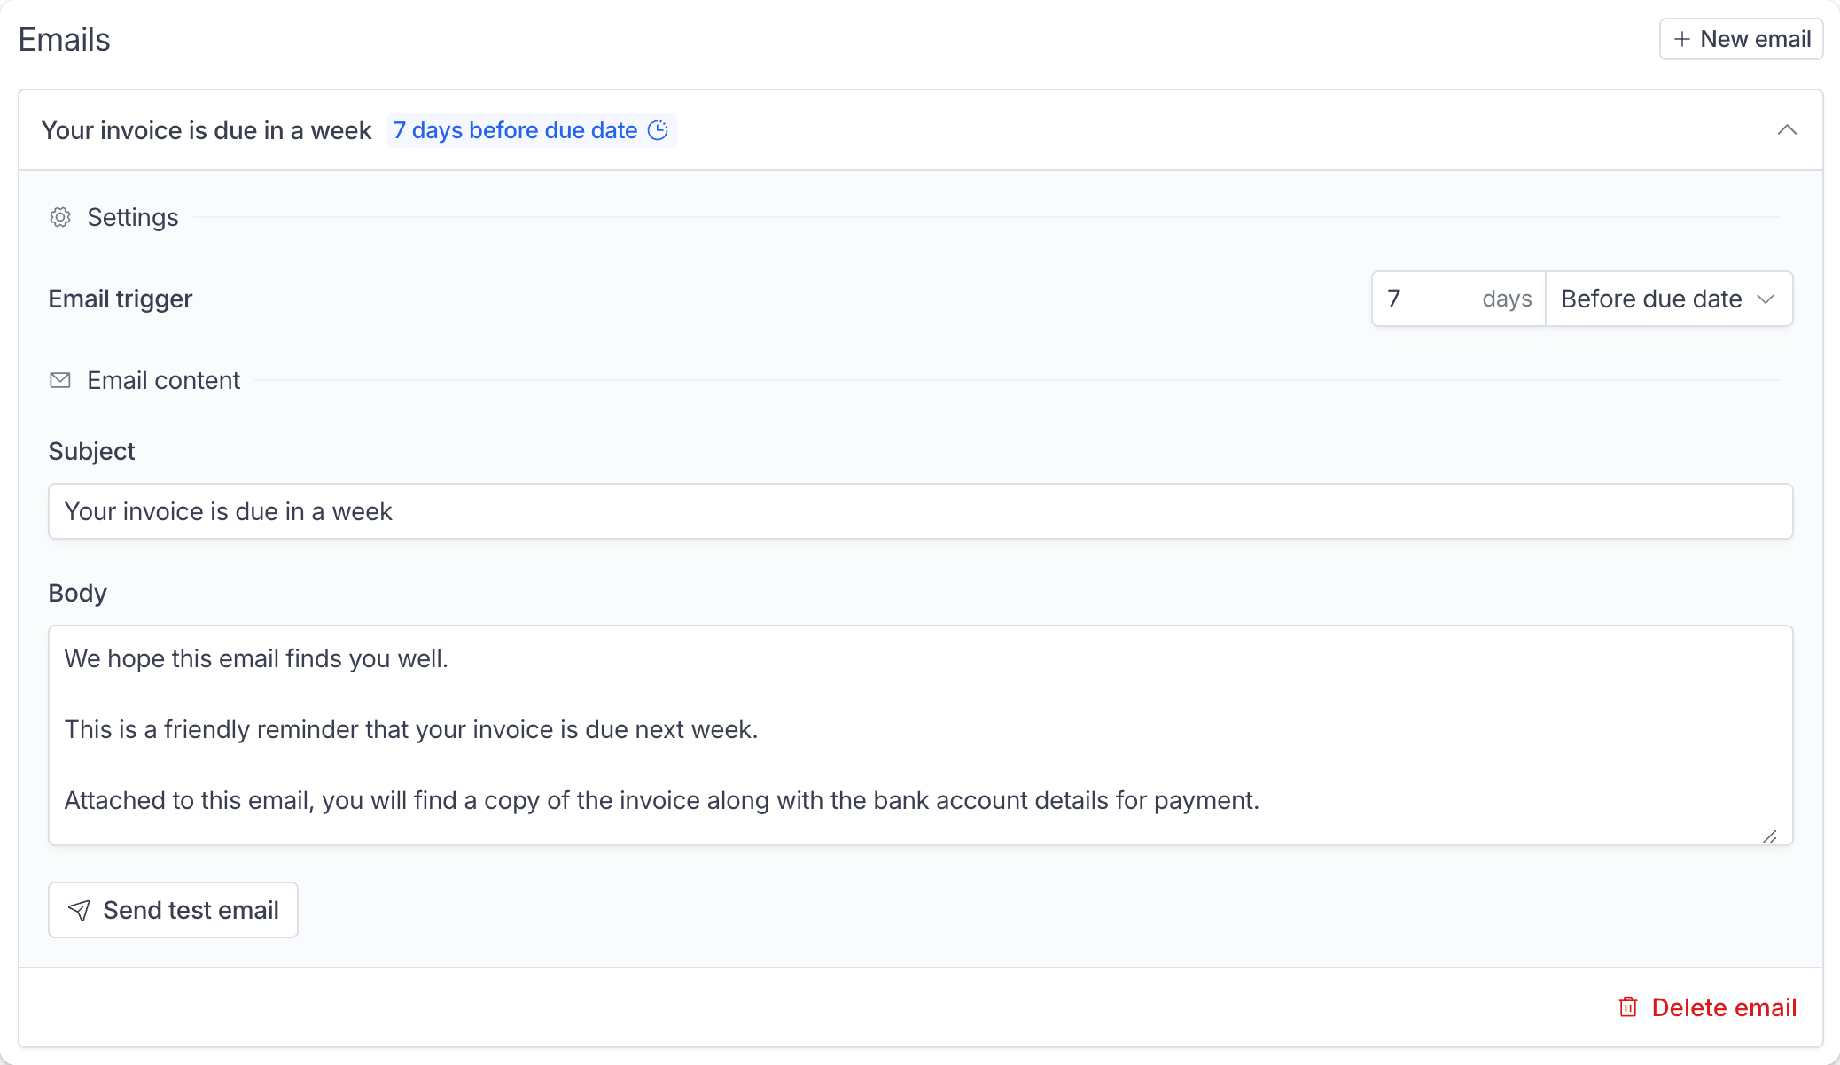Click the plus icon in New email
1840x1065 pixels.
coord(1681,39)
